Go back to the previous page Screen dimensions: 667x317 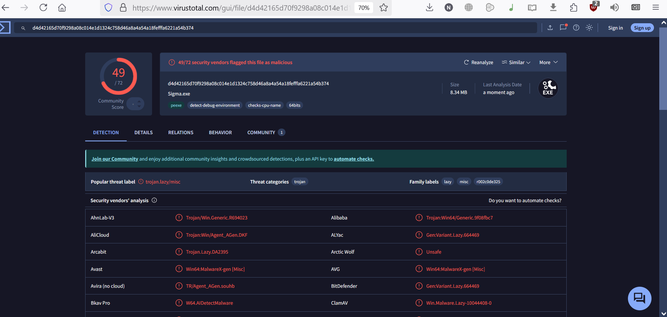6,7
